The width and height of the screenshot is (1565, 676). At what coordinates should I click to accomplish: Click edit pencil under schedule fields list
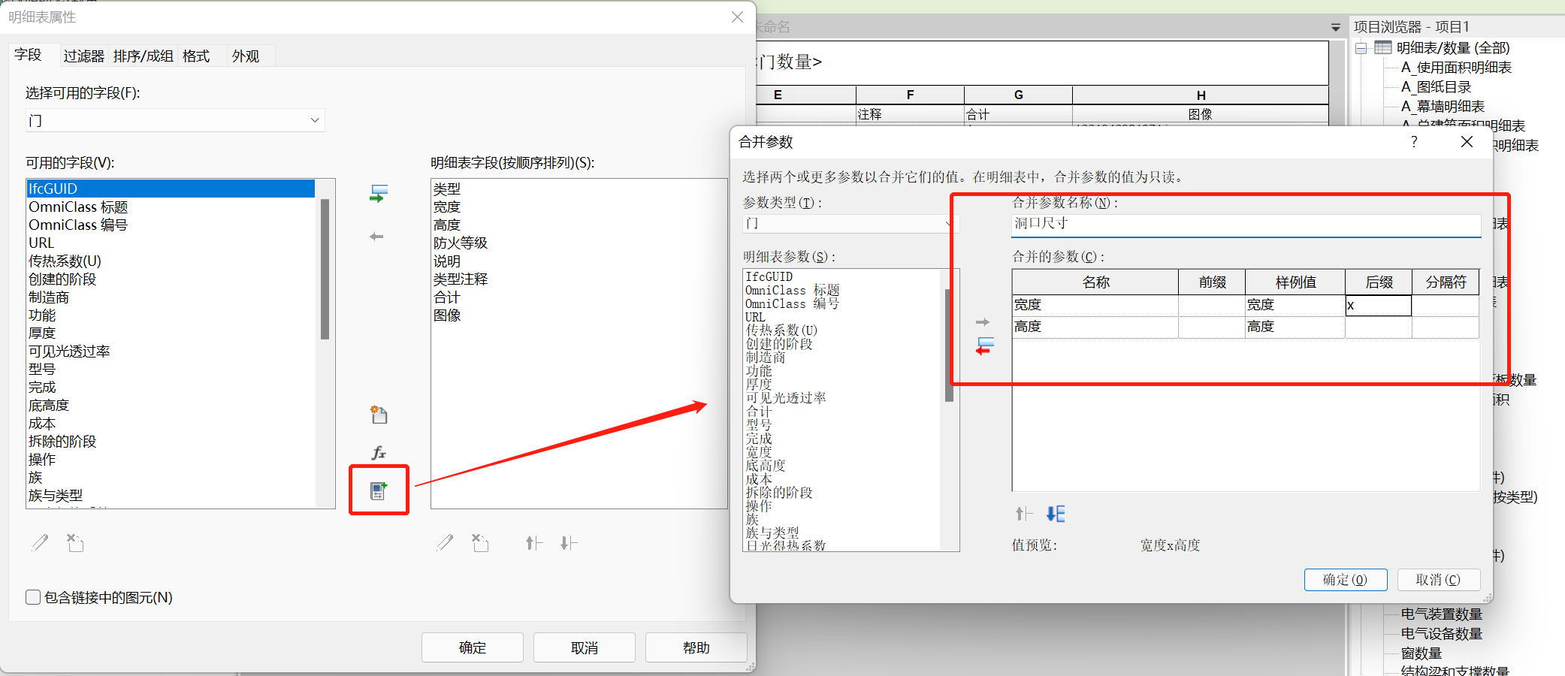pos(445,542)
